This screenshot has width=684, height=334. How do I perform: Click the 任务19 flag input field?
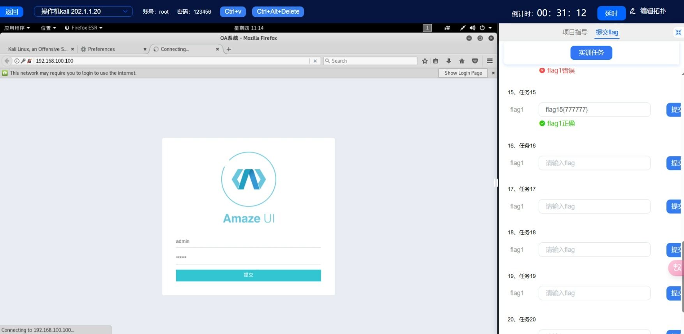(594, 293)
